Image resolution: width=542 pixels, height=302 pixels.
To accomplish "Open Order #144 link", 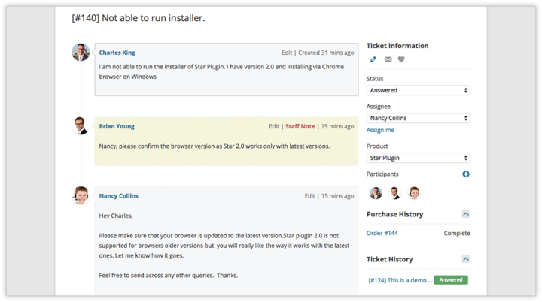I will (382, 234).
